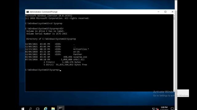197x110 pixels.
Task: Click the '490,496' sysprep.exe file size
Action: 68,57
